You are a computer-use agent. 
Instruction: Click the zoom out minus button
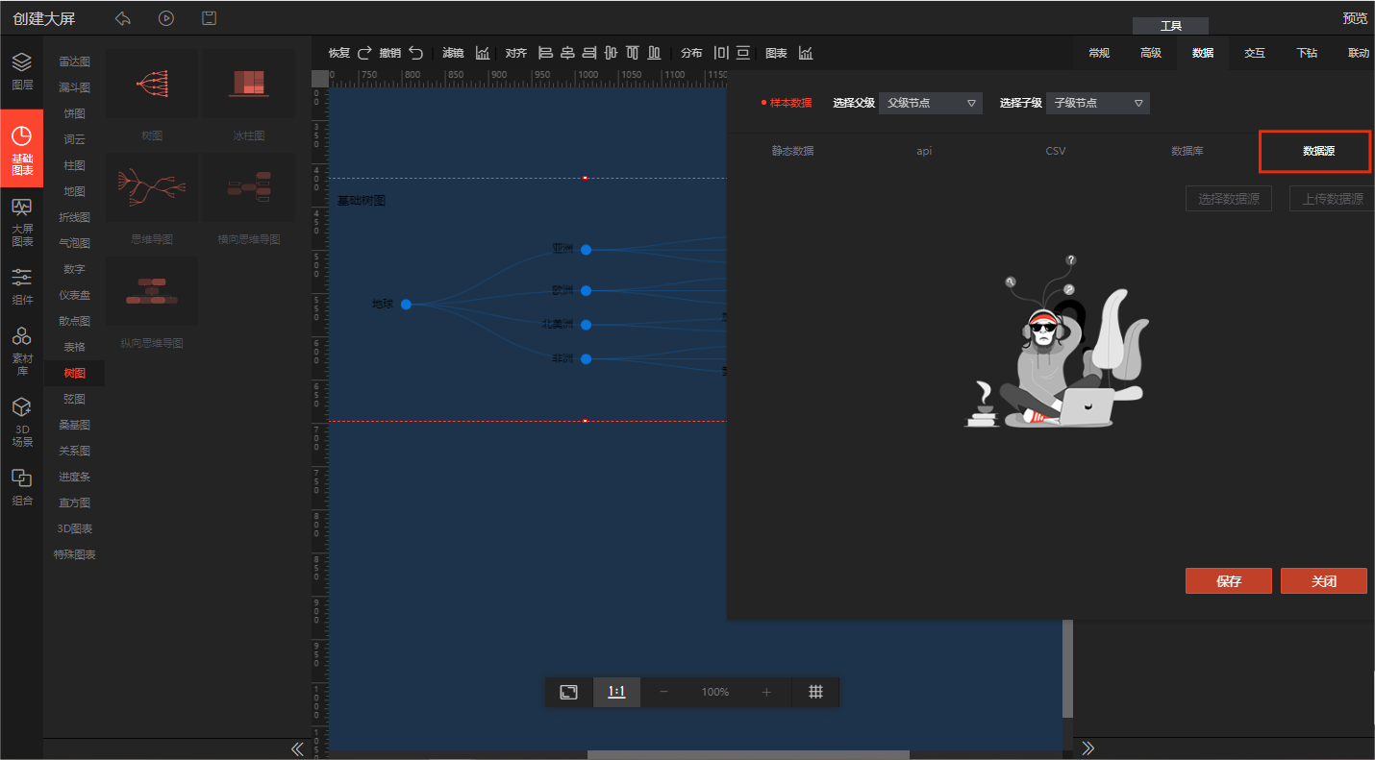click(663, 692)
